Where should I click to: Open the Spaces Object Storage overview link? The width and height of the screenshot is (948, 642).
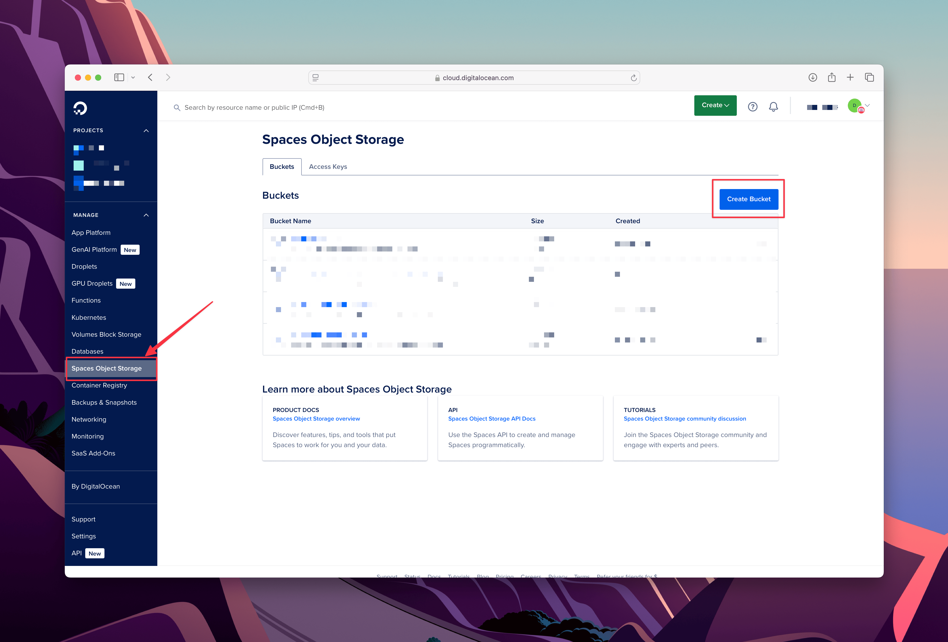(316, 419)
